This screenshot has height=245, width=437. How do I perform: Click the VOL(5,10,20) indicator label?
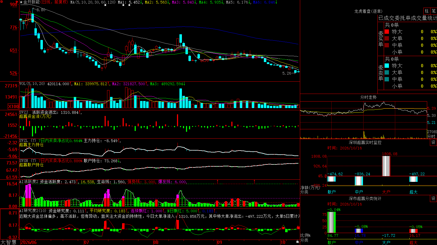(32, 84)
